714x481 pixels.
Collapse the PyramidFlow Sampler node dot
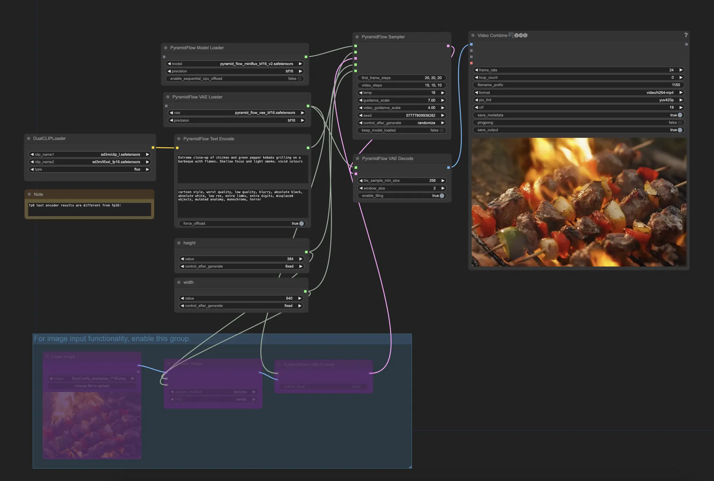[x=357, y=37]
